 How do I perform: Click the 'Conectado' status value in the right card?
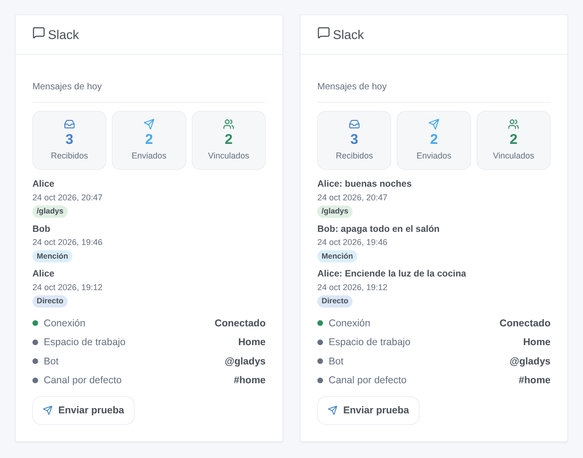point(525,323)
